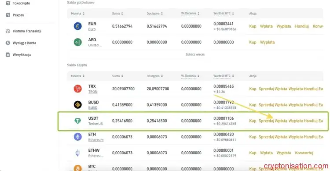Click Wpłata in the USDT row
This screenshot has width=330, height=171.
click(281, 121)
